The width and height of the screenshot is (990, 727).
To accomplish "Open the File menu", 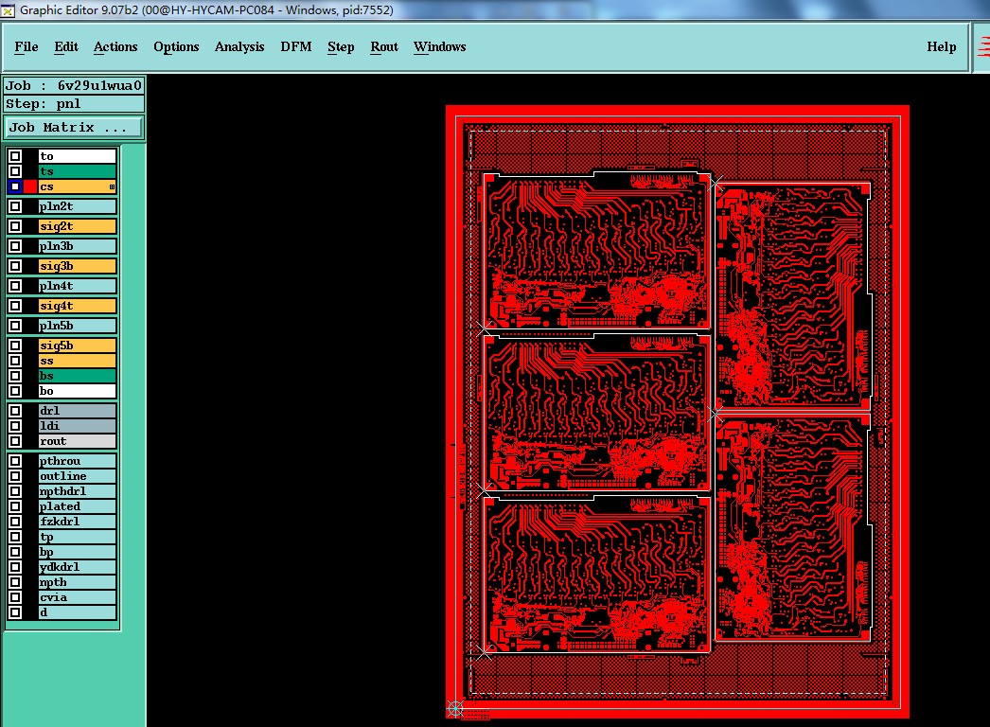I will tap(26, 46).
